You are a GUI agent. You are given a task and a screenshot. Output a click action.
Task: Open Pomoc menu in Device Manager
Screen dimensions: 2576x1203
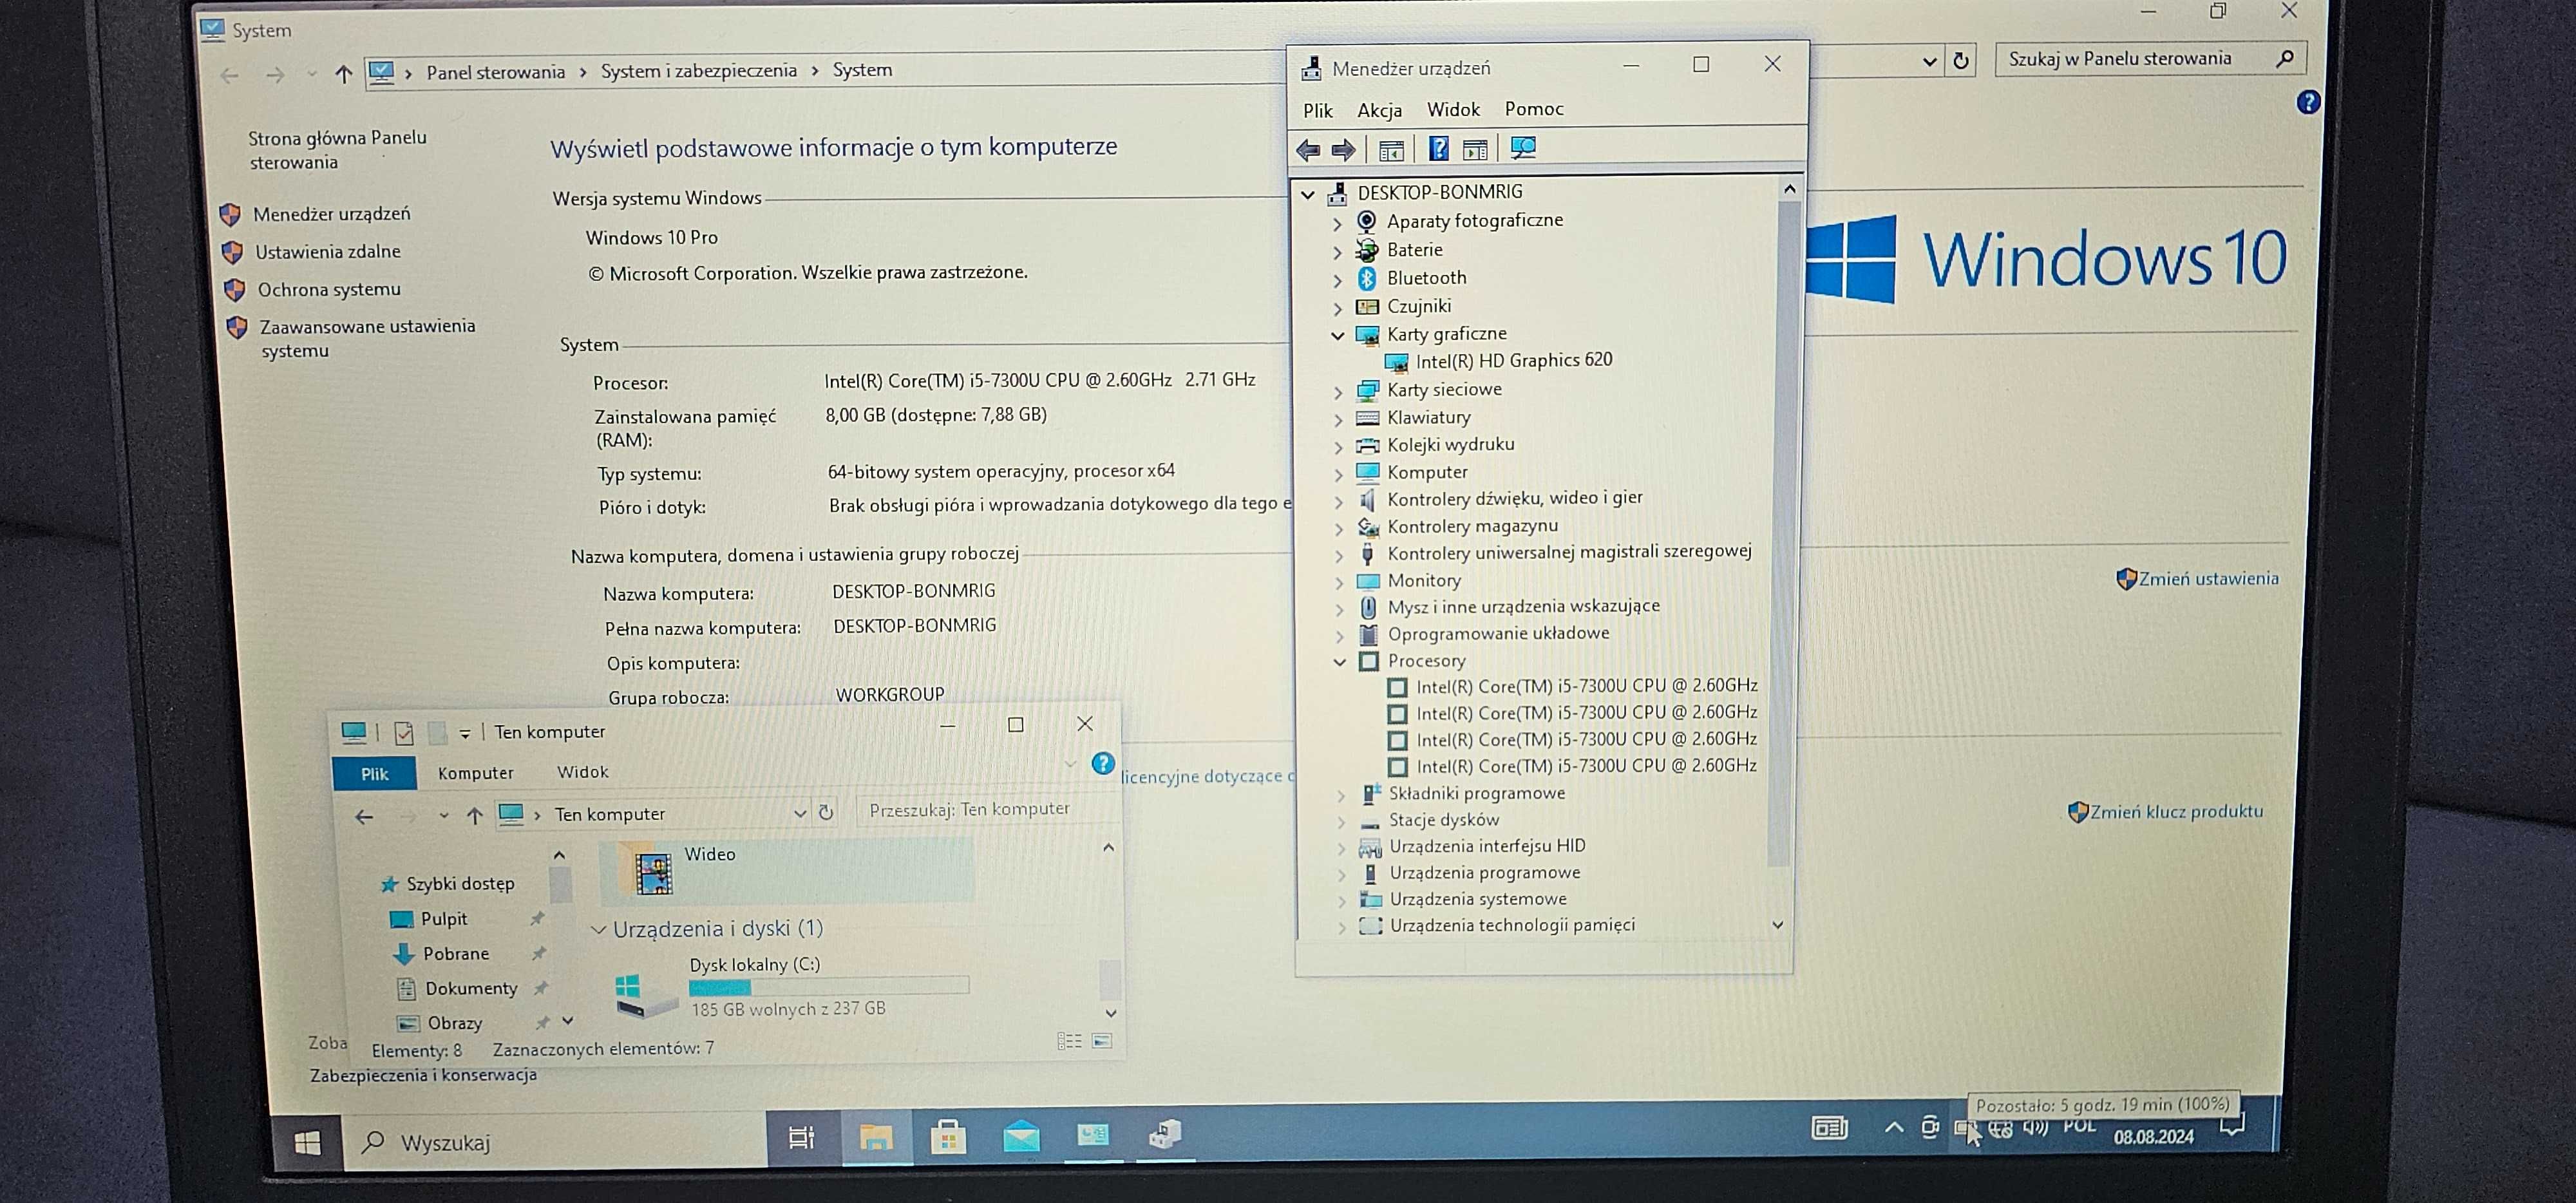(1533, 109)
